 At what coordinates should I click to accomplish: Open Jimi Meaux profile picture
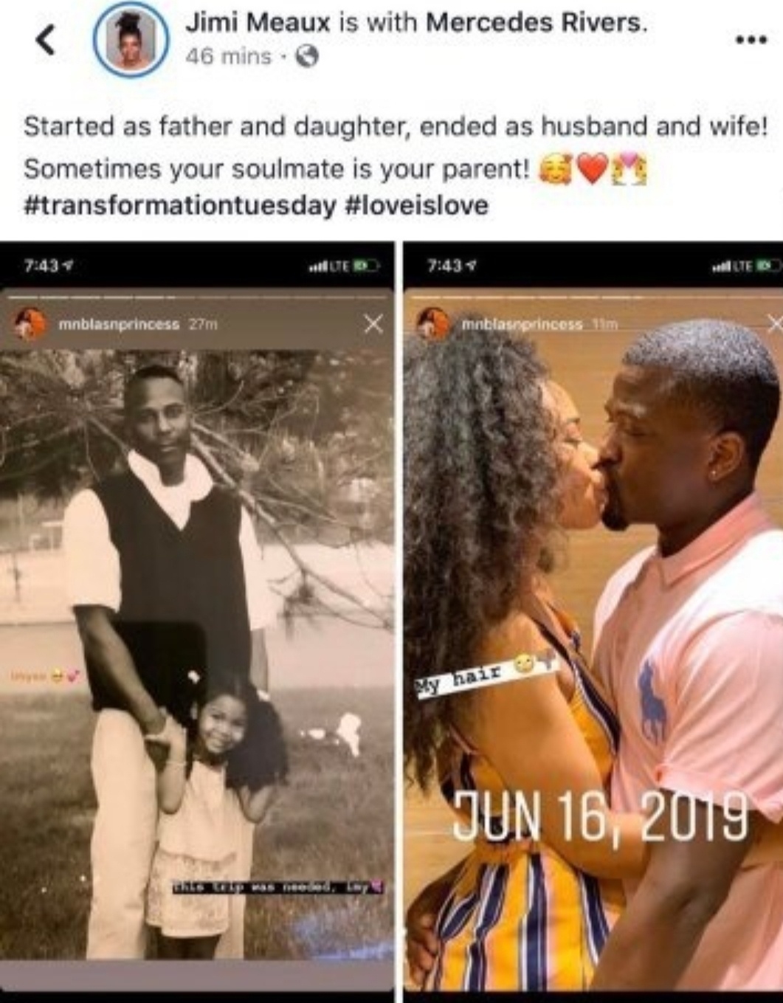click(129, 42)
